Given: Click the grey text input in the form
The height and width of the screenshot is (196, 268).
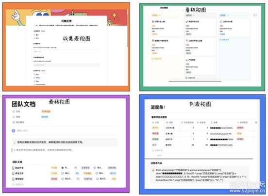Looking at the screenshot, I should (x=66, y=65).
